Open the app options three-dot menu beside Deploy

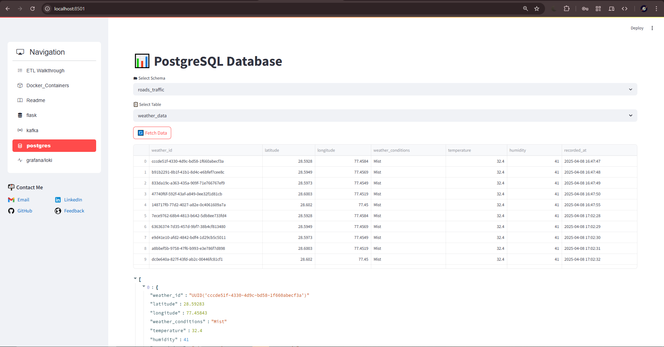[x=652, y=28]
